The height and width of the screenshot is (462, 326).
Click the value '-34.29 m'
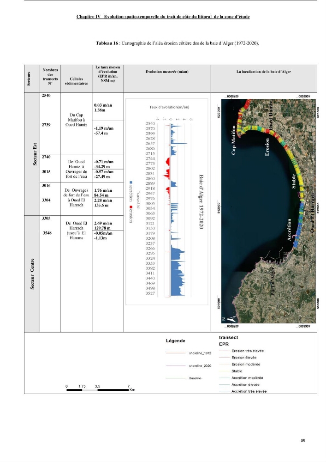[x=102, y=166]
